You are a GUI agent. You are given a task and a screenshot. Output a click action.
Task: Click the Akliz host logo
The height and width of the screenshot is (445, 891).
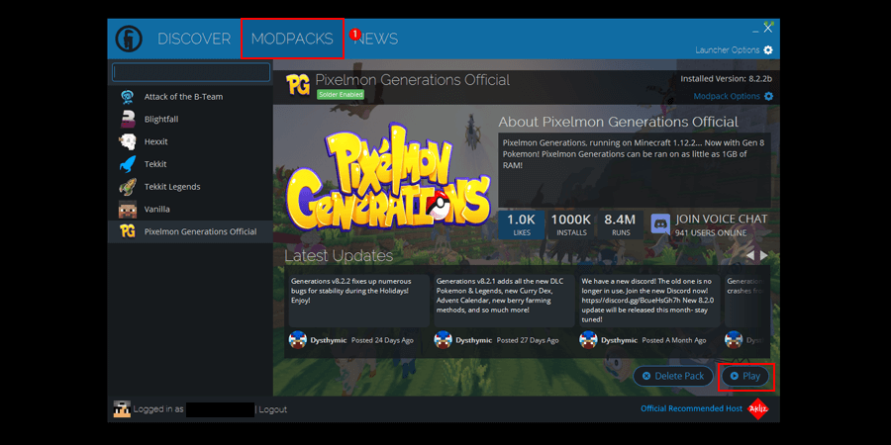coord(758,408)
